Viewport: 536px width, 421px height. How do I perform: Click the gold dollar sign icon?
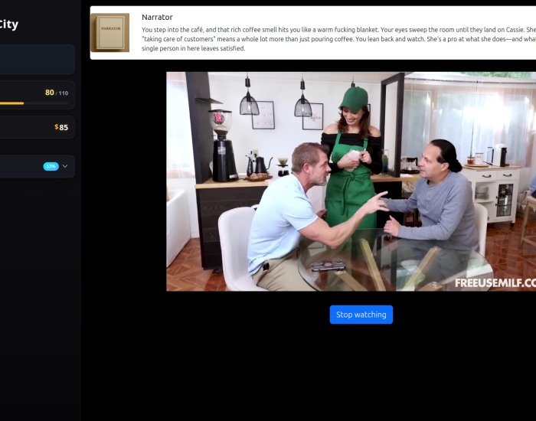[57, 127]
